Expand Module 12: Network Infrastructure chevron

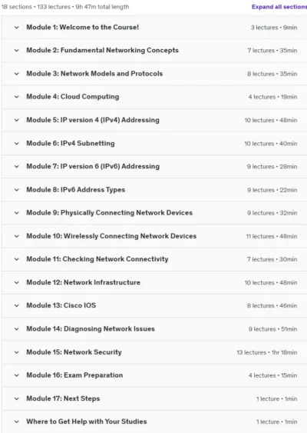coord(17,282)
